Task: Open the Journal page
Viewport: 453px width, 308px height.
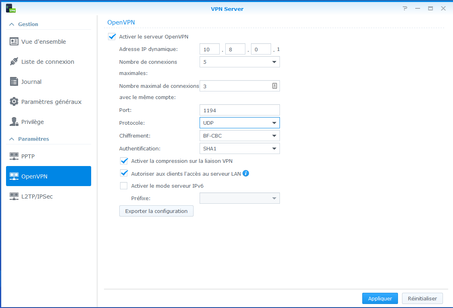Action: click(x=49, y=82)
